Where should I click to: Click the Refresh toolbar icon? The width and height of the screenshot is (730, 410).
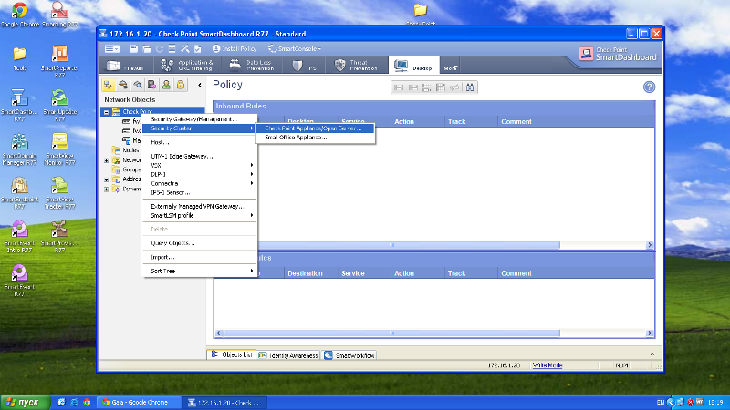(159, 49)
